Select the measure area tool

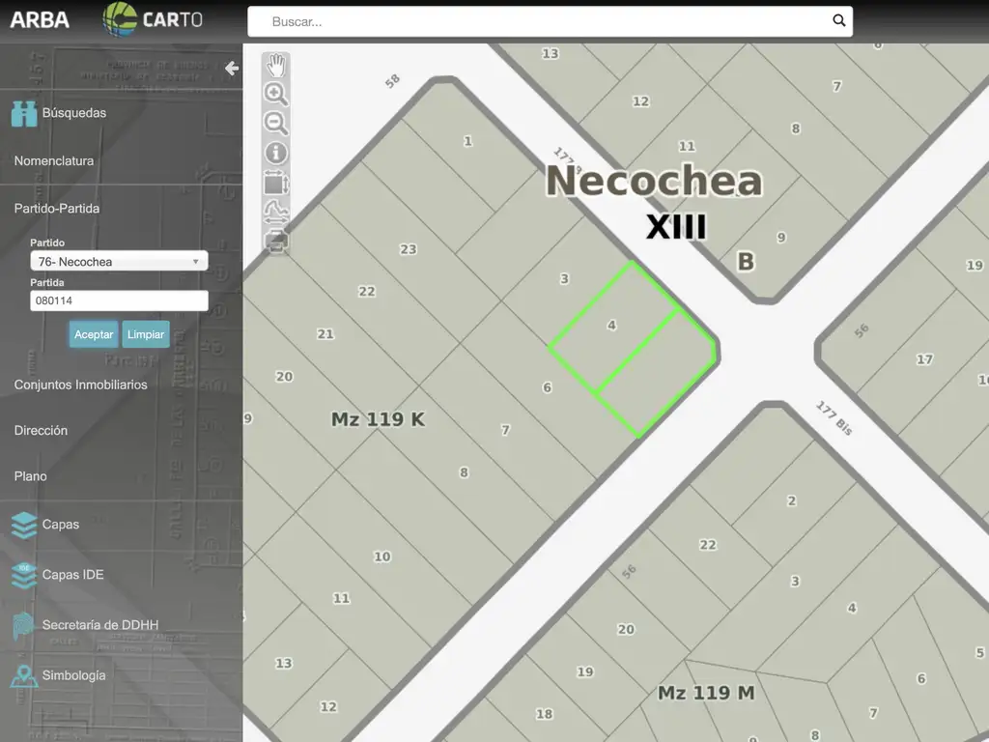point(276,183)
